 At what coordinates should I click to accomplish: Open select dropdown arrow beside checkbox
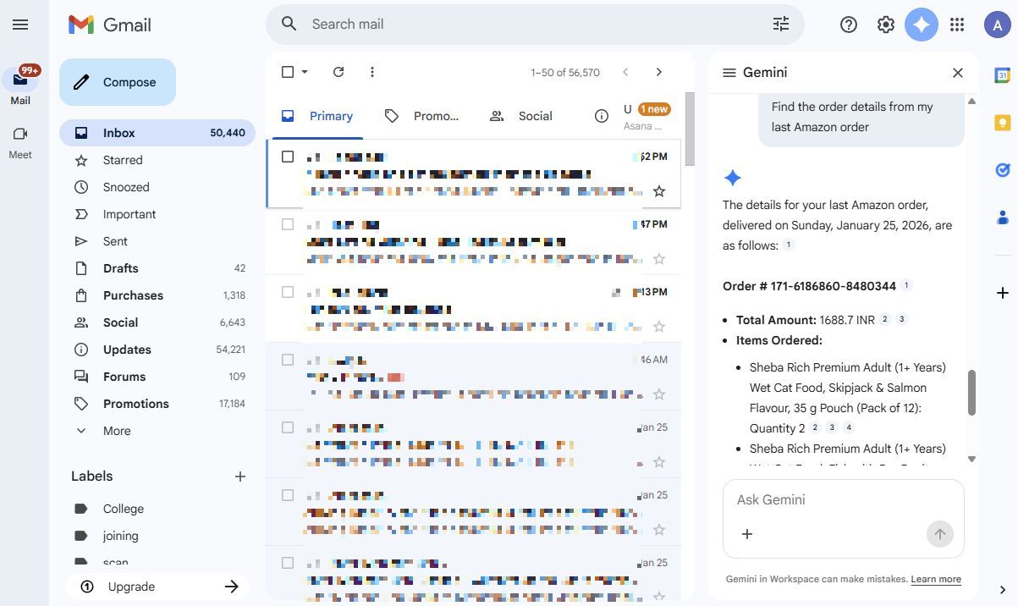[x=305, y=72]
